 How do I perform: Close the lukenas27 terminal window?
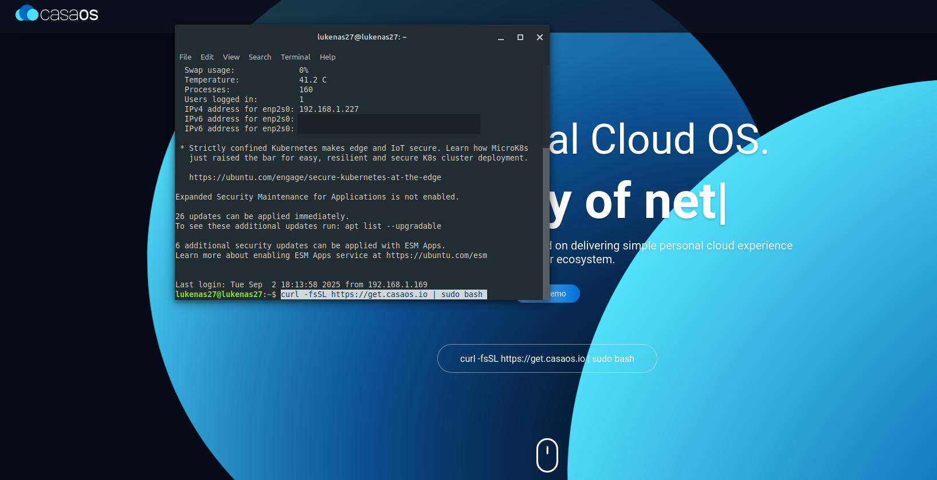click(539, 37)
